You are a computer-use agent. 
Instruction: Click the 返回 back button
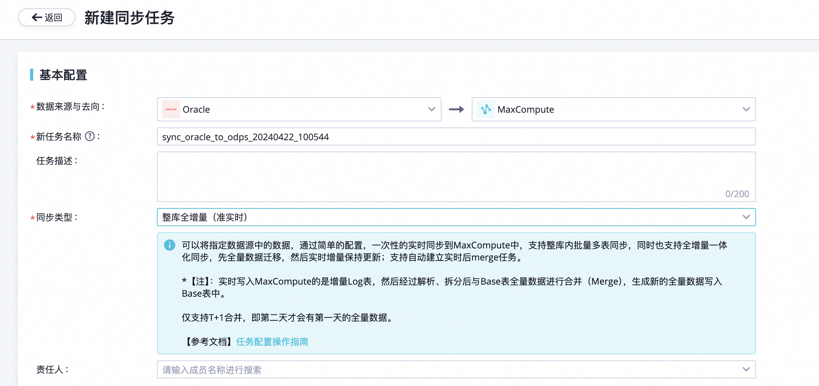[47, 17]
